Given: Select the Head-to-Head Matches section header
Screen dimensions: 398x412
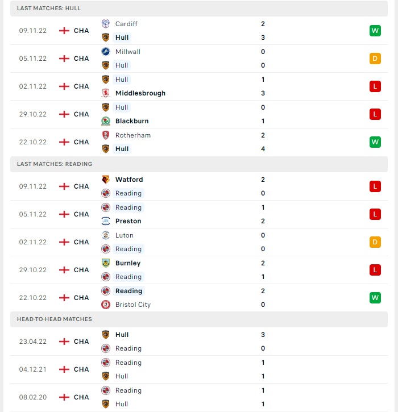Looking at the screenshot, I should pyautogui.click(x=199, y=319).
